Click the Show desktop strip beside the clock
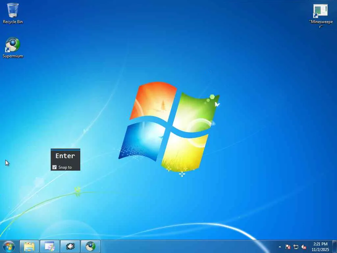The width and height of the screenshot is (337, 253). click(x=335, y=247)
